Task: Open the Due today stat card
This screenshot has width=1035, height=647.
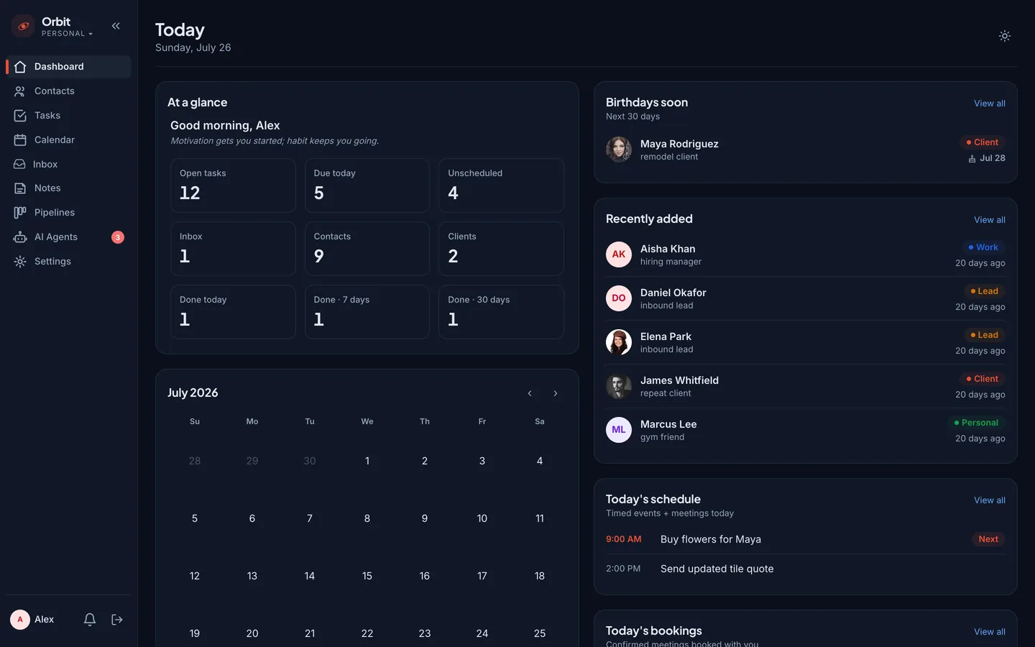Action: 367,185
